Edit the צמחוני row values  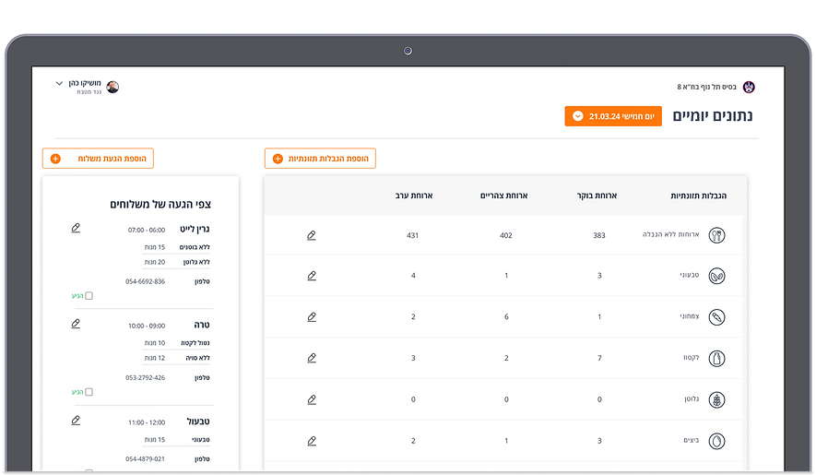click(x=312, y=316)
